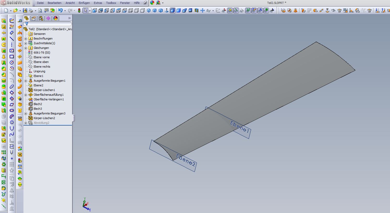Viewport: 390px width, 213px height.
Task: Open the Extras menu
Action: [98, 3]
